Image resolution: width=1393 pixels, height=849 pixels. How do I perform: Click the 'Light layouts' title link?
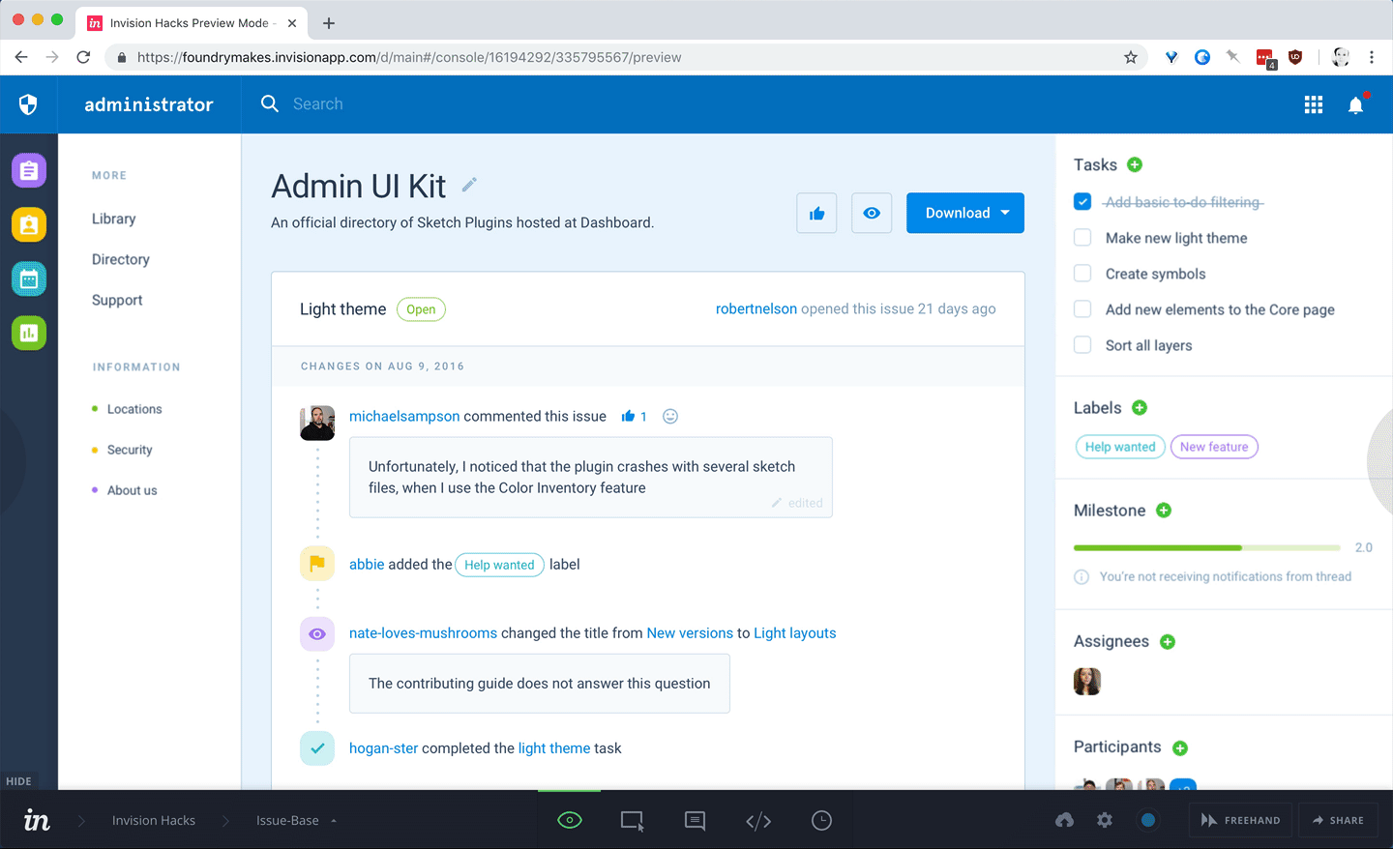pos(795,632)
